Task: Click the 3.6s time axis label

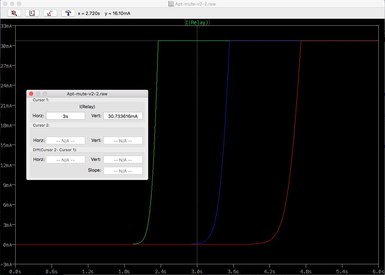Action: pos(233,272)
